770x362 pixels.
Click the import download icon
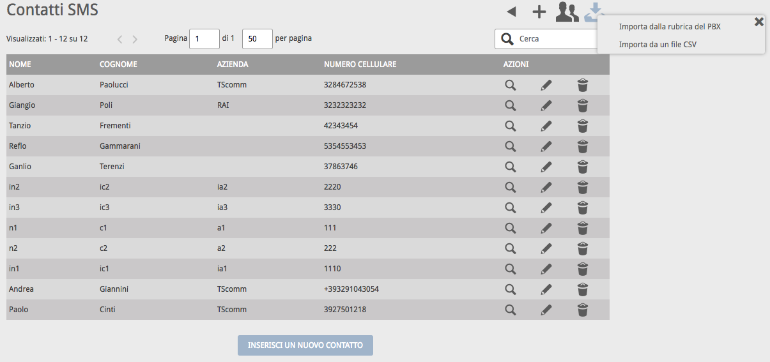click(594, 11)
